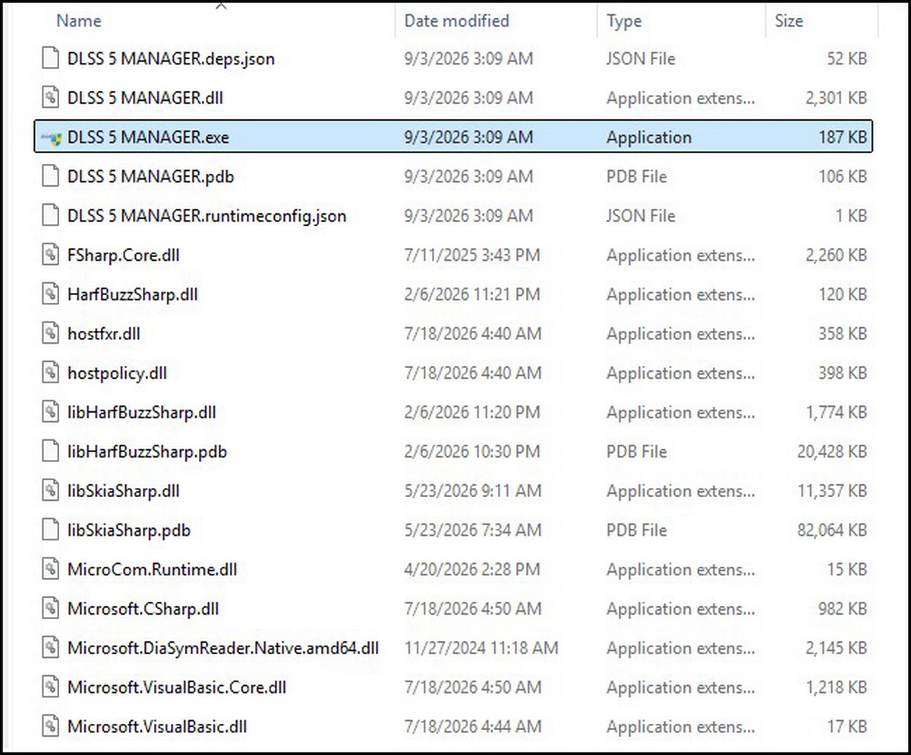Select the file name Microsoft.VisualBasic.dll
Screen dimensions: 911x755
157,726
